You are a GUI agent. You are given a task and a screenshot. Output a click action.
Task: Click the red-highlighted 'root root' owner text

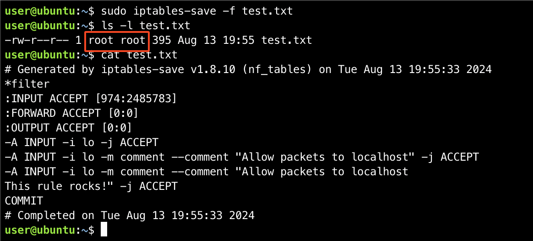[117, 40]
